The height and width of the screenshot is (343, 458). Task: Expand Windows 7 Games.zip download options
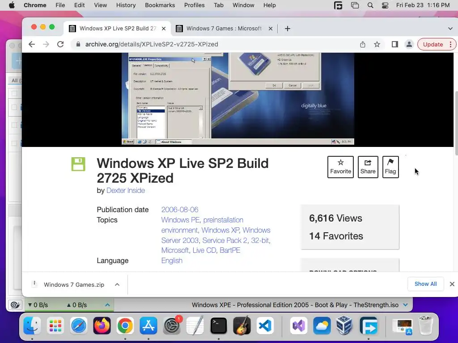click(117, 284)
